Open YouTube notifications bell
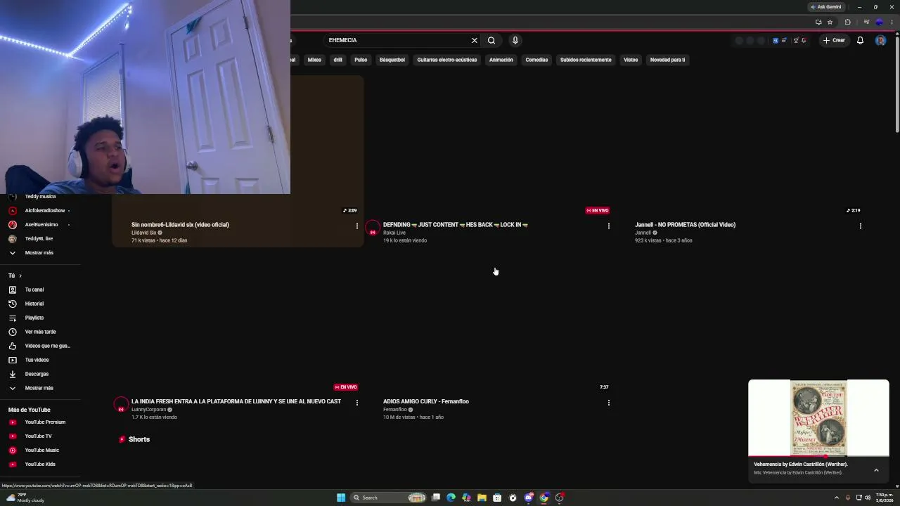The width and height of the screenshot is (900, 506). tap(860, 40)
